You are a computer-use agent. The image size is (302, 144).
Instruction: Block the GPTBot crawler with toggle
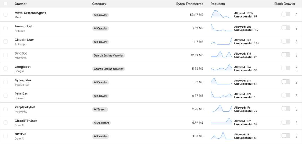click(286, 135)
